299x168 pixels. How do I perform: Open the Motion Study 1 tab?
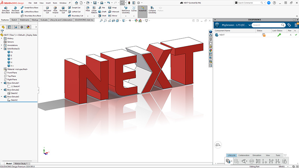coord(21,164)
